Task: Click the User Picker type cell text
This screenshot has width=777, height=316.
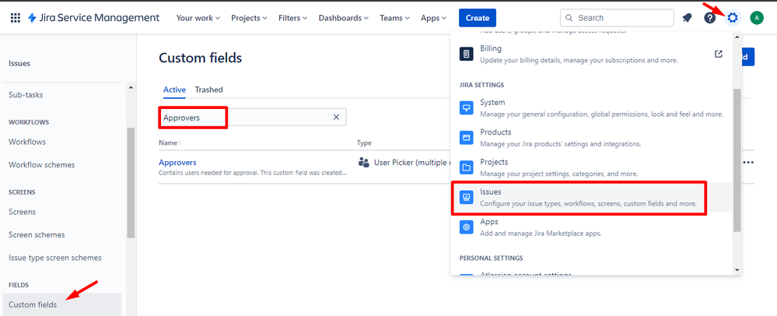Action: coord(411,162)
